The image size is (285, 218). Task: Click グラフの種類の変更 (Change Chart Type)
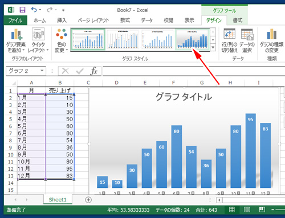click(271, 40)
